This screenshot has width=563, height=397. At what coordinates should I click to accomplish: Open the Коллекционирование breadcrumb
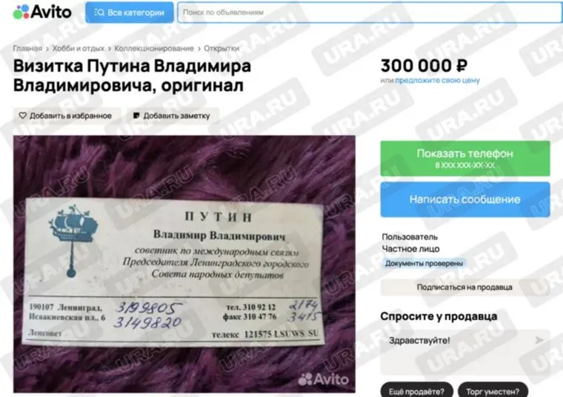(x=154, y=48)
